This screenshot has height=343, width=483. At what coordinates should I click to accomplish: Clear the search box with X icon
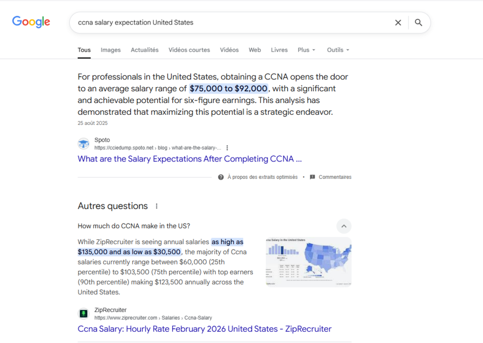coord(398,23)
